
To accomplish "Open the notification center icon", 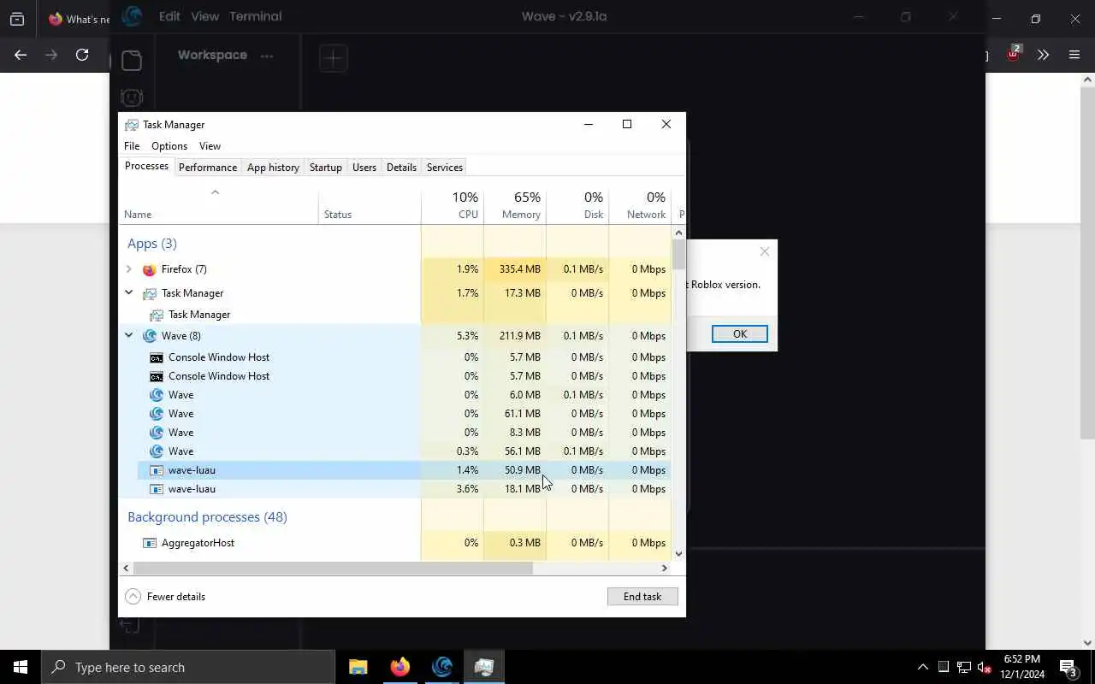I will (1068, 667).
